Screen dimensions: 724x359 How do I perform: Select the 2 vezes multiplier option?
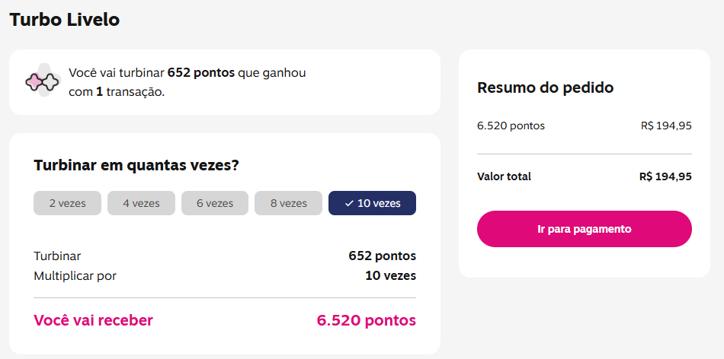[67, 203]
